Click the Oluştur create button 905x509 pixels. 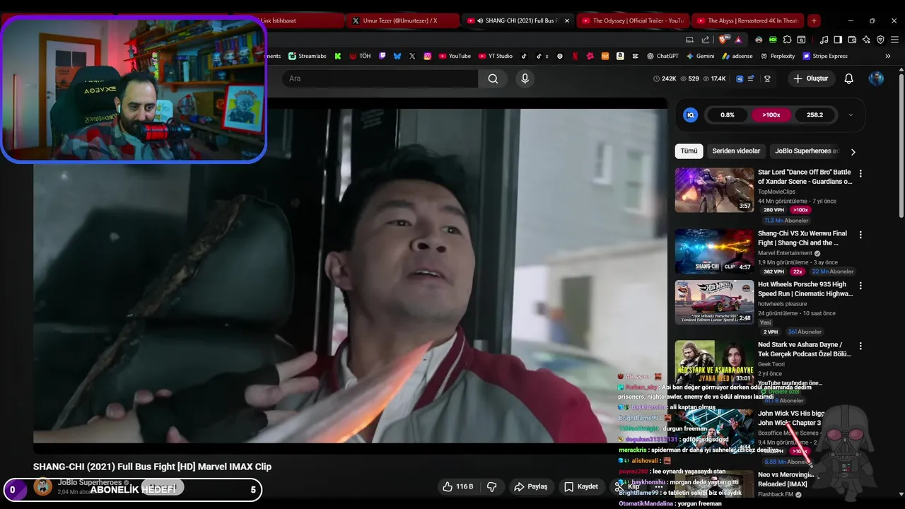click(x=810, y=78)
